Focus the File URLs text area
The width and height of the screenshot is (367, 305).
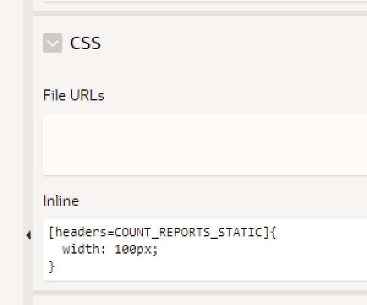tap(205, 145)
